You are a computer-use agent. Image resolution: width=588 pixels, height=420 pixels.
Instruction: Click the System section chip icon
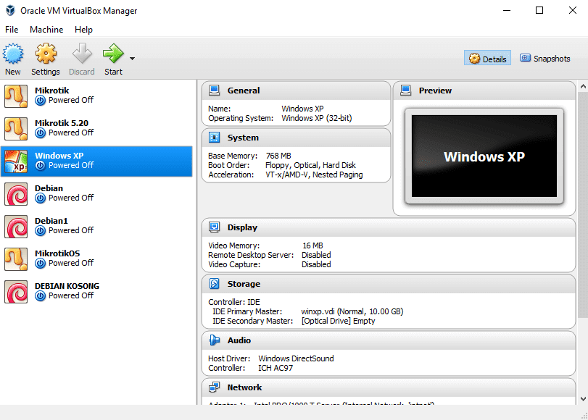[215, 138]
